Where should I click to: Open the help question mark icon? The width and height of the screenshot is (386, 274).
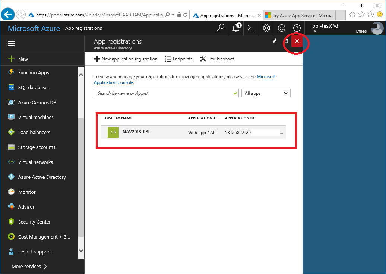(297, 28)
